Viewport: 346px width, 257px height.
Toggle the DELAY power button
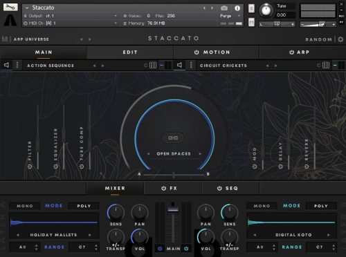click(x=280, y=166)
